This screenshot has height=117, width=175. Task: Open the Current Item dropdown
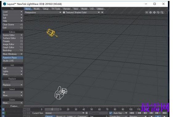point(65,113)
